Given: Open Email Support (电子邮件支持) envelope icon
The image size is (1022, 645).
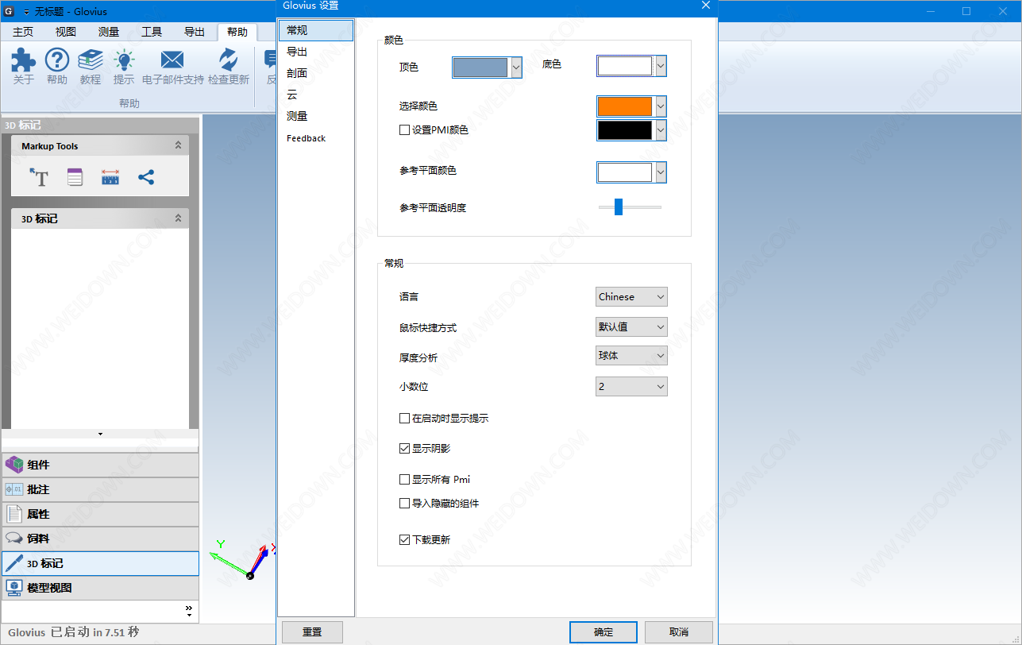Looking at the screenshot, I should (172, 60).
